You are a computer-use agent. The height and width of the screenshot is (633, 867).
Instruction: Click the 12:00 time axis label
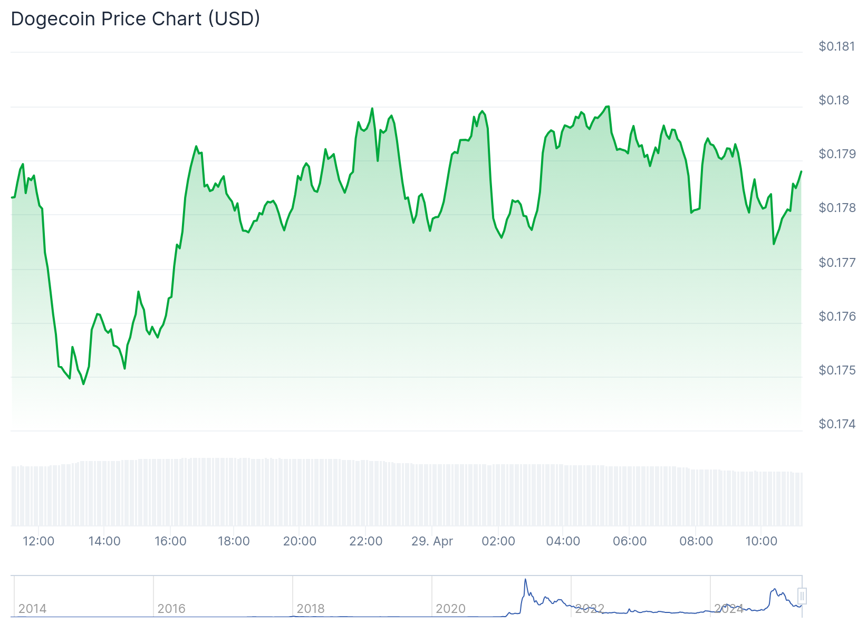[x=38, y=541]
